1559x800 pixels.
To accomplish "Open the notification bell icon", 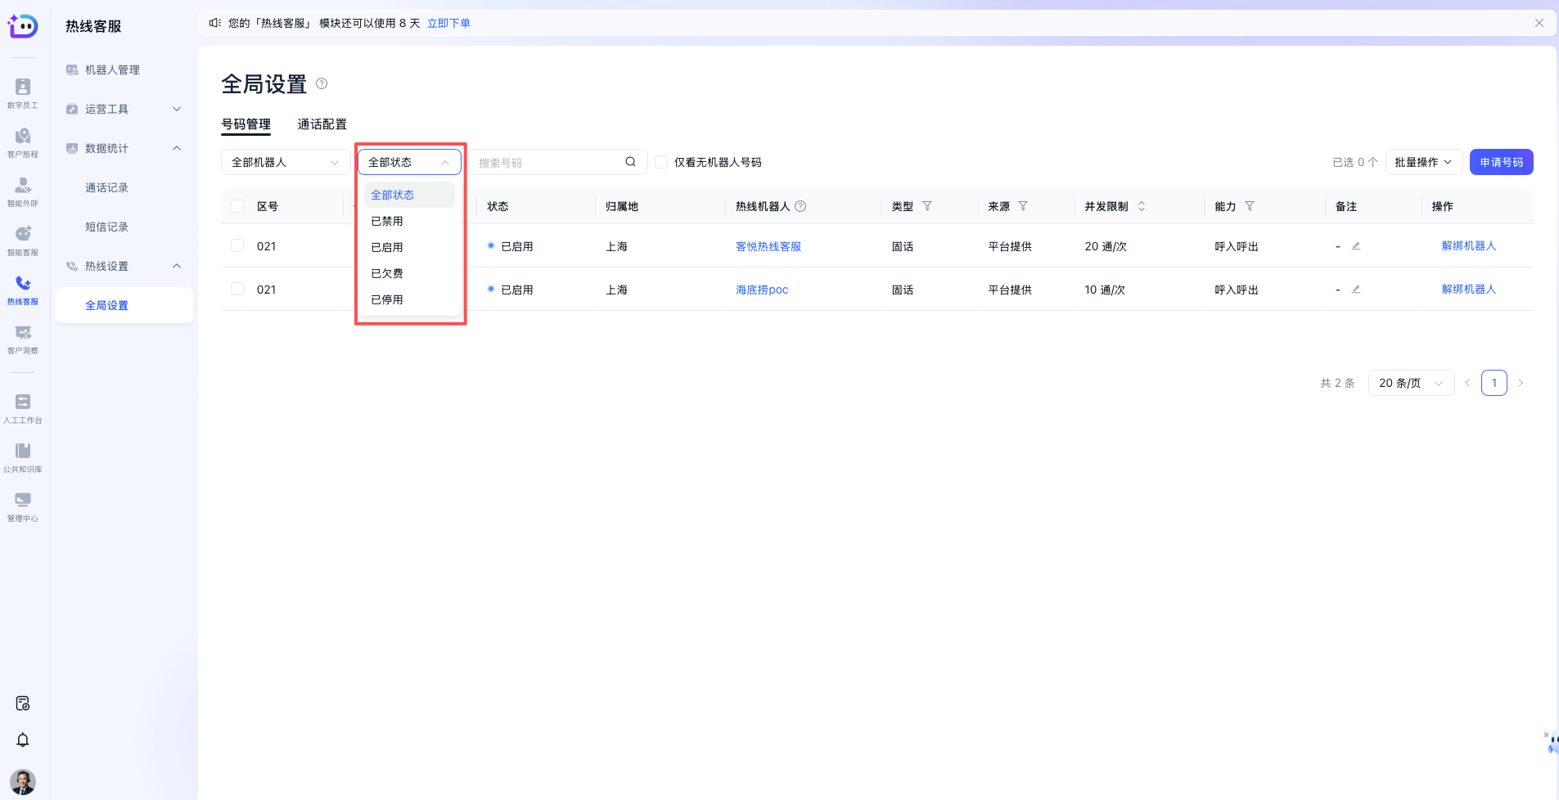I will click(23, 739).
